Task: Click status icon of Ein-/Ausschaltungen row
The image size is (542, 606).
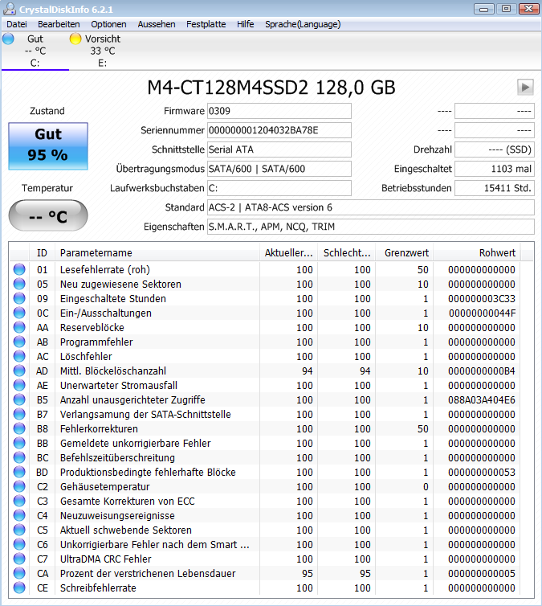Action: [x=19, y=313]
